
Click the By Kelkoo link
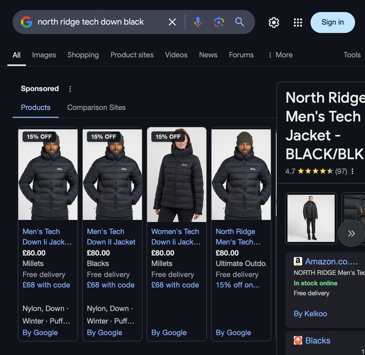click(x=310, y=314)
